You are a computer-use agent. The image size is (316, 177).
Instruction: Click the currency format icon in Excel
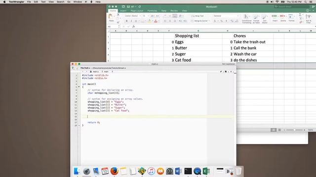[x=215, y=21]
